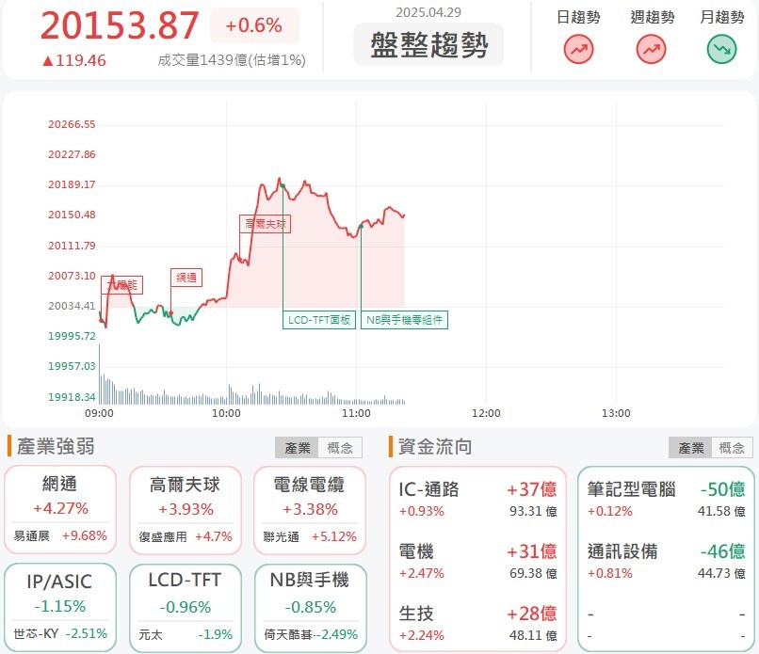759x654 pixels.
Task: Click the date 2025.04.29
Action: click(428, 12)
